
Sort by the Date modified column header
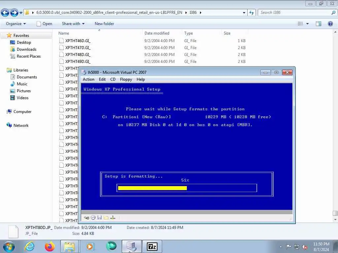tap(157, 33)
